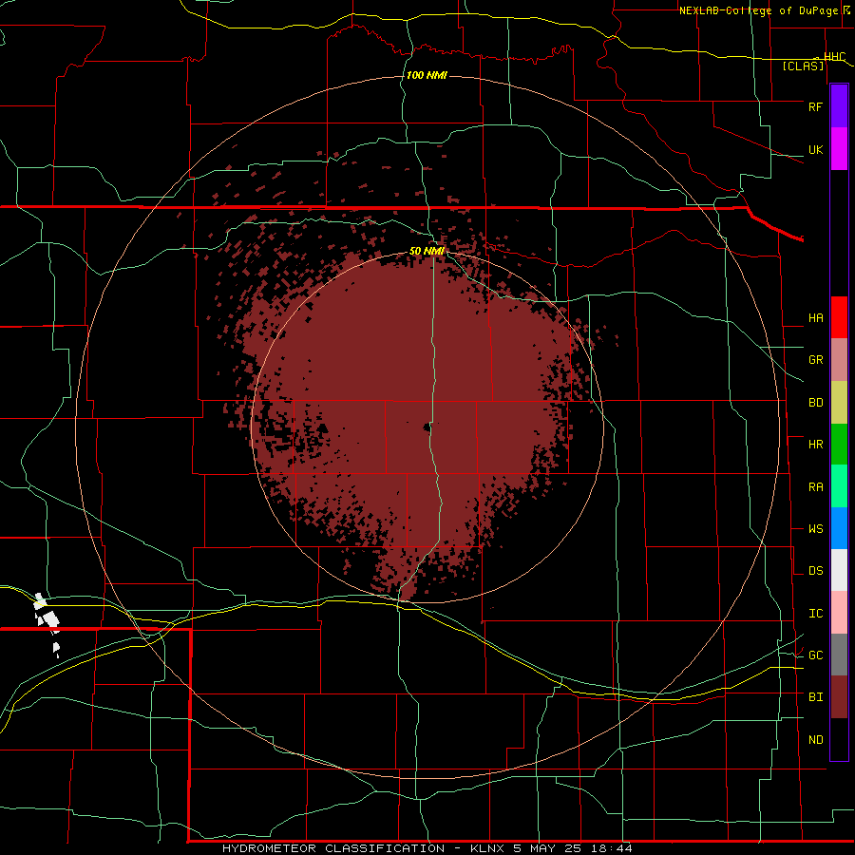
Task: Click the 'RF' legend label
Action: click(815, 106)
